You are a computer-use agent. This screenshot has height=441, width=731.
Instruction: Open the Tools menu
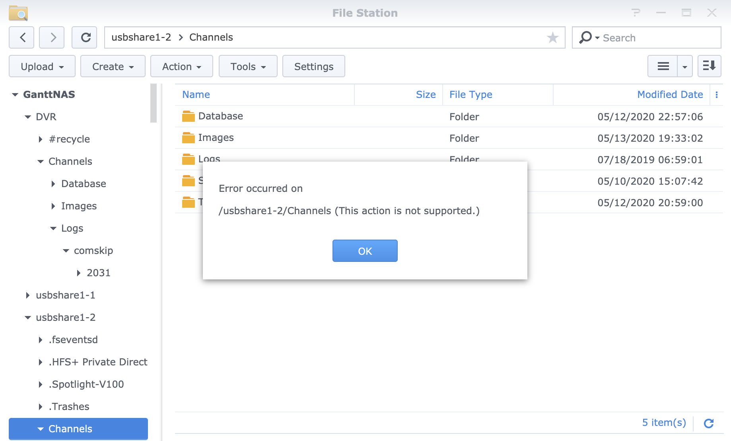(x=248, y=66)
